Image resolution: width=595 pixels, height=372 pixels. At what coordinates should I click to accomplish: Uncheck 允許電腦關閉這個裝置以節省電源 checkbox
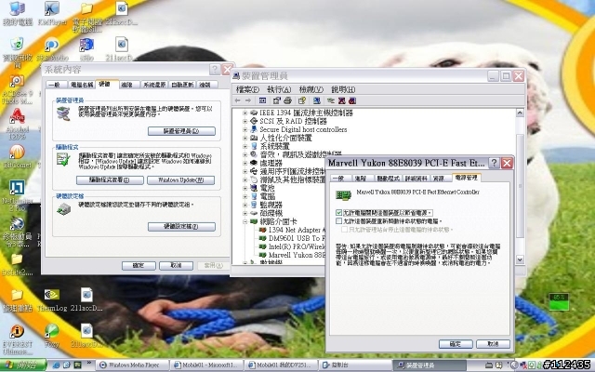click(338, 213)
